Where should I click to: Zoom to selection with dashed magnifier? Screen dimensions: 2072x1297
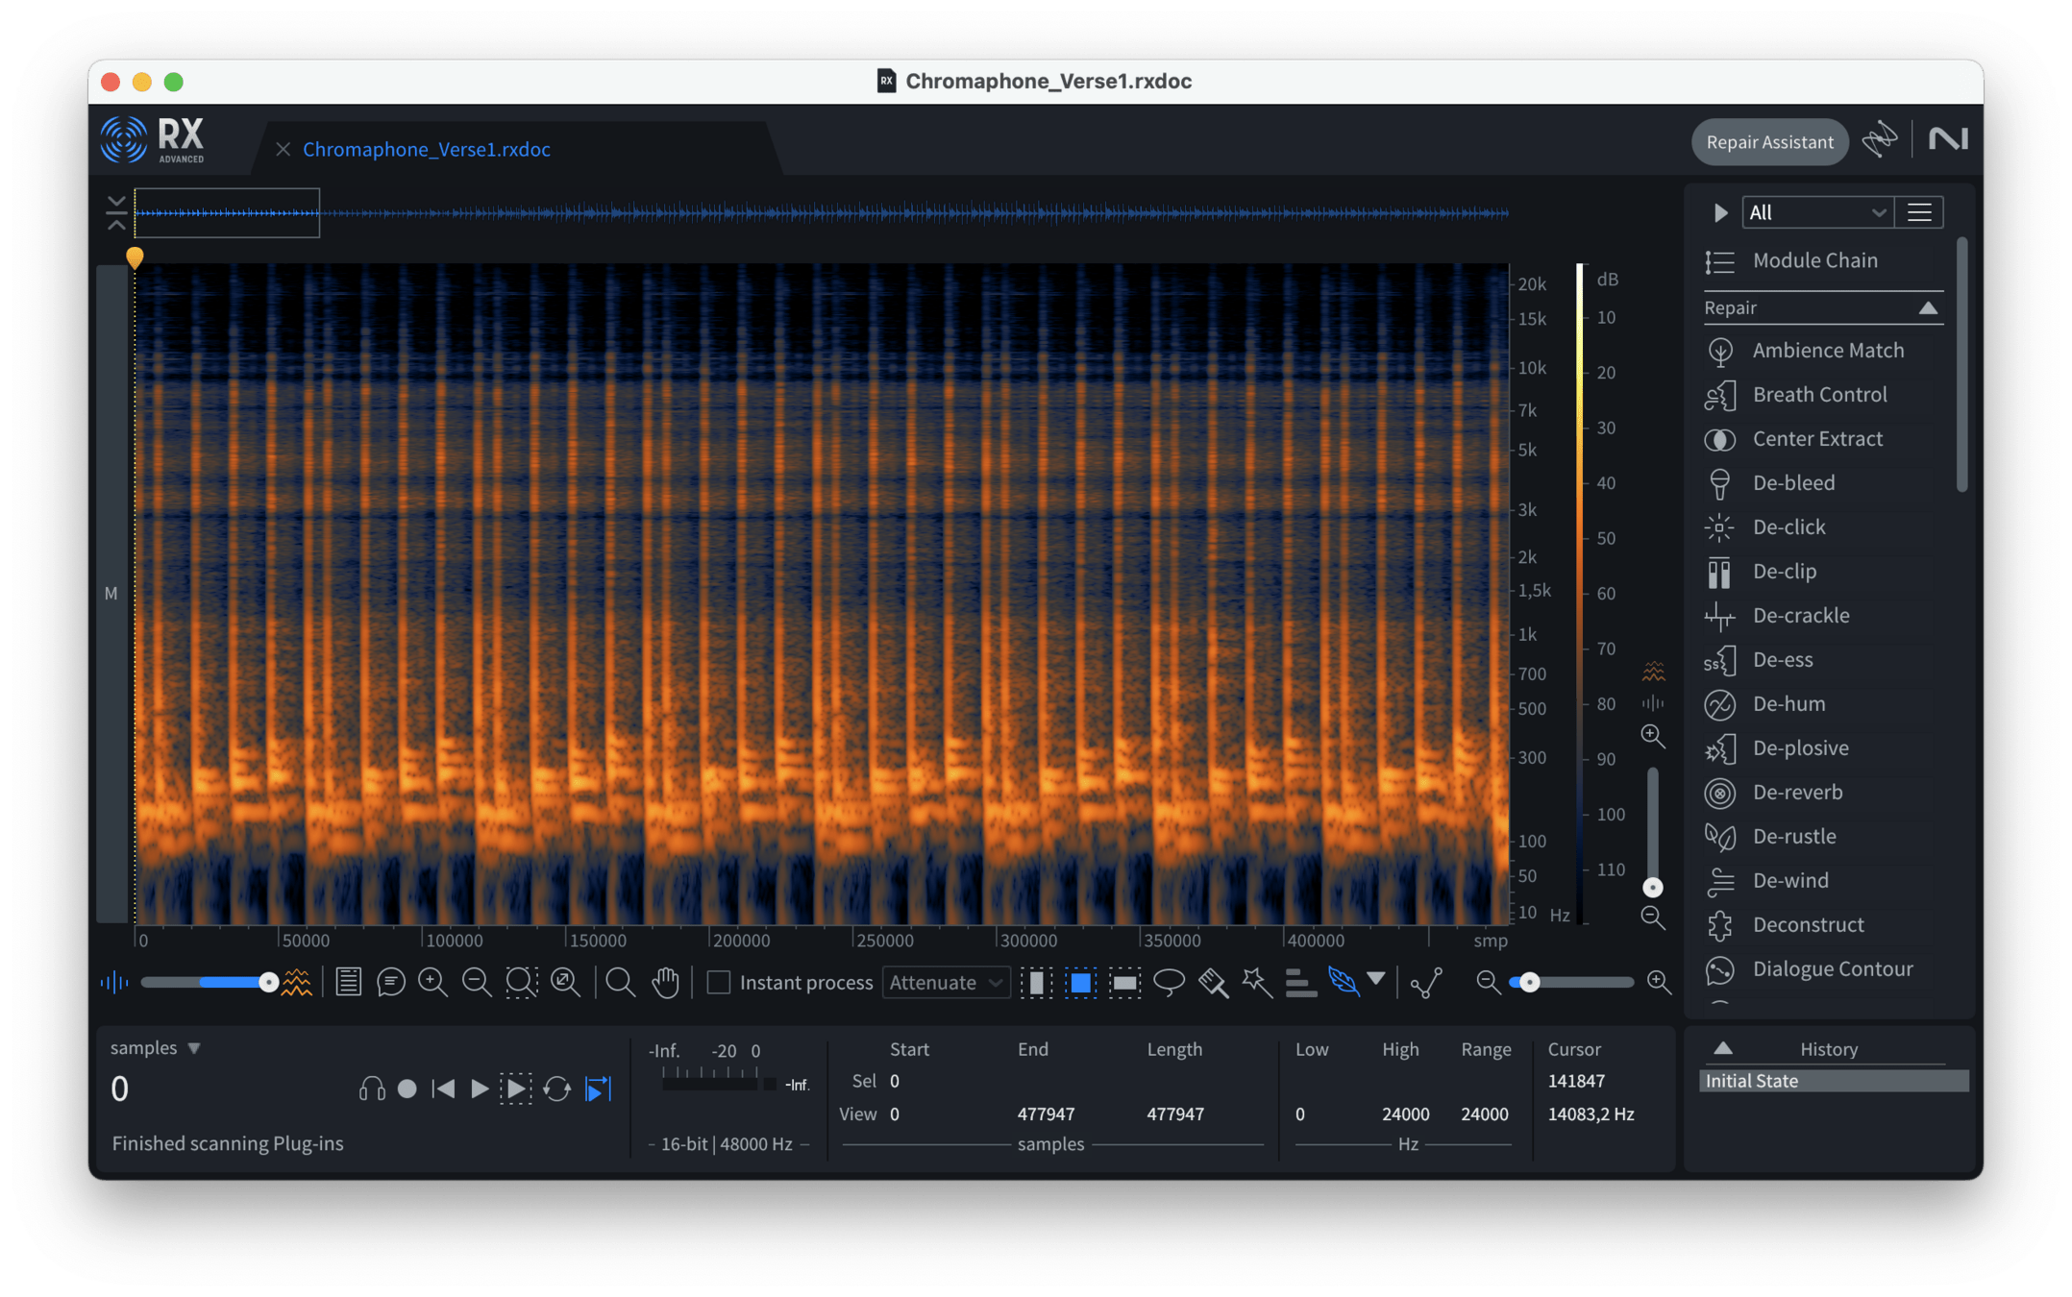[x=521, y=982]
